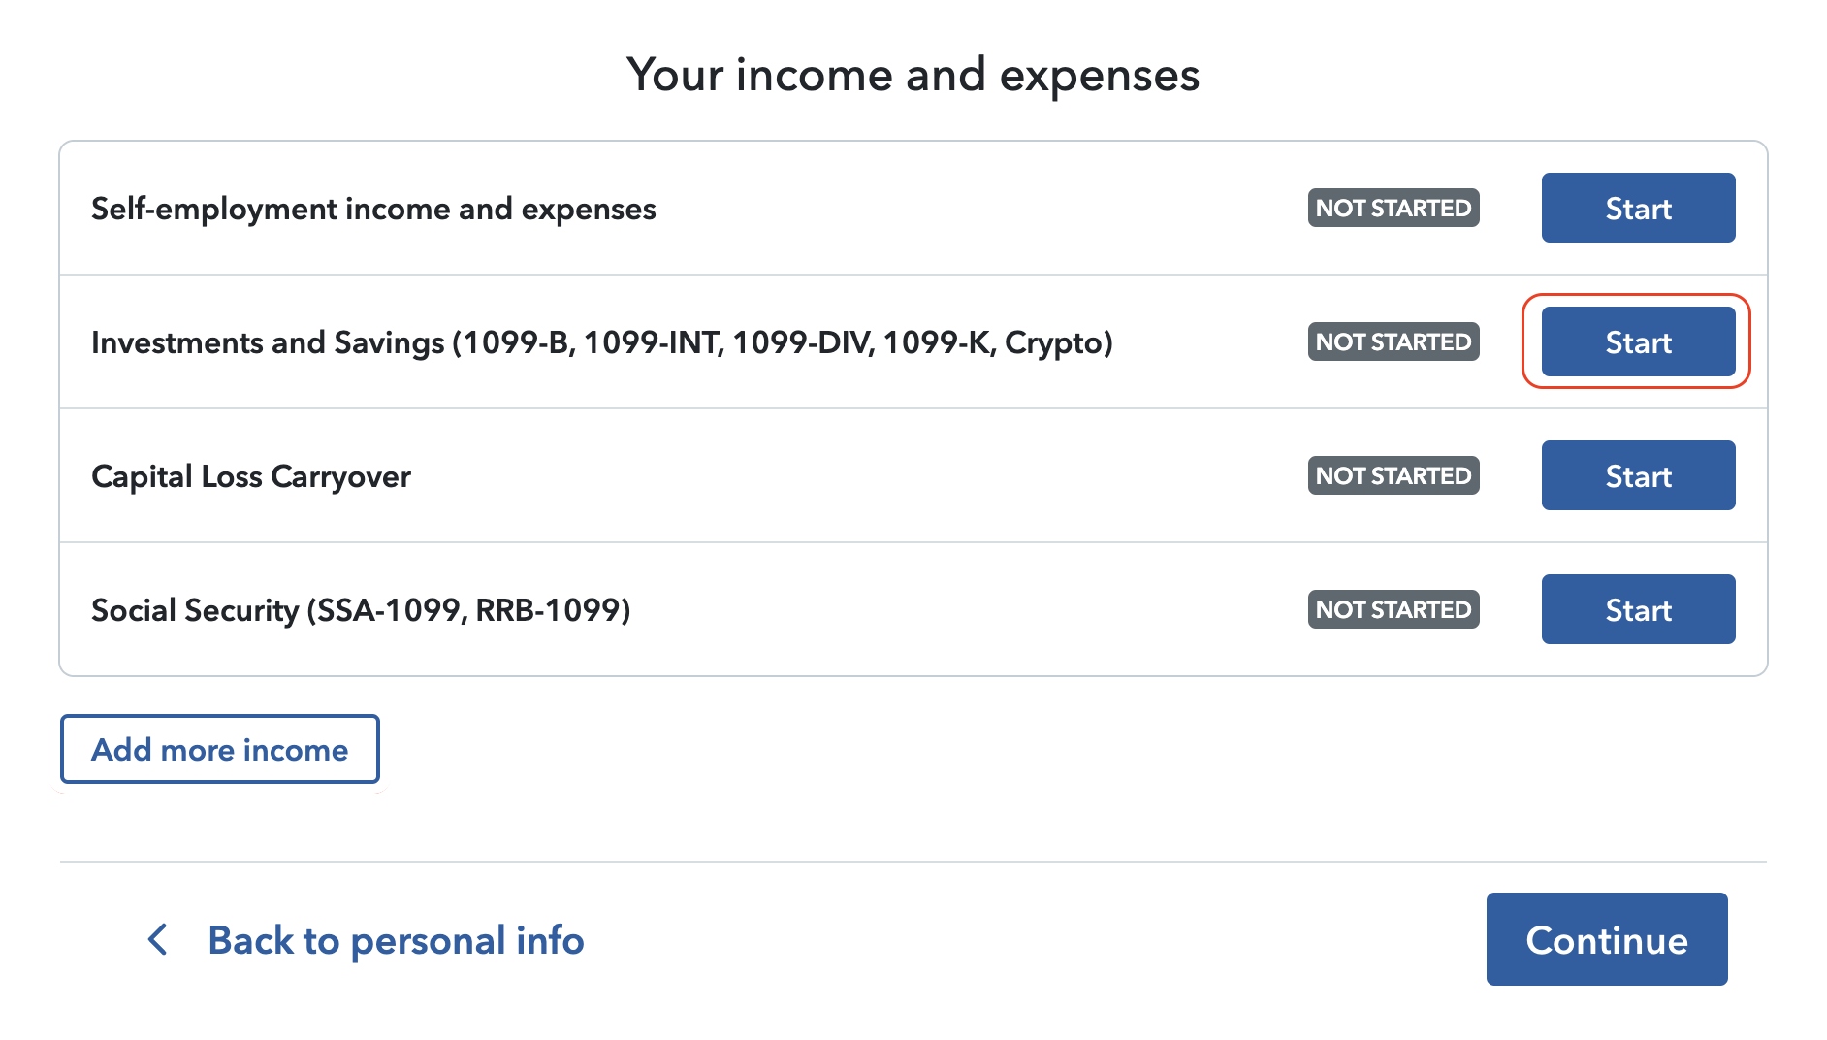Click the NOT STARTED badge for Self-employment
Viewport: 1827px width, 1040px height.
click(x=1394, y=208)
